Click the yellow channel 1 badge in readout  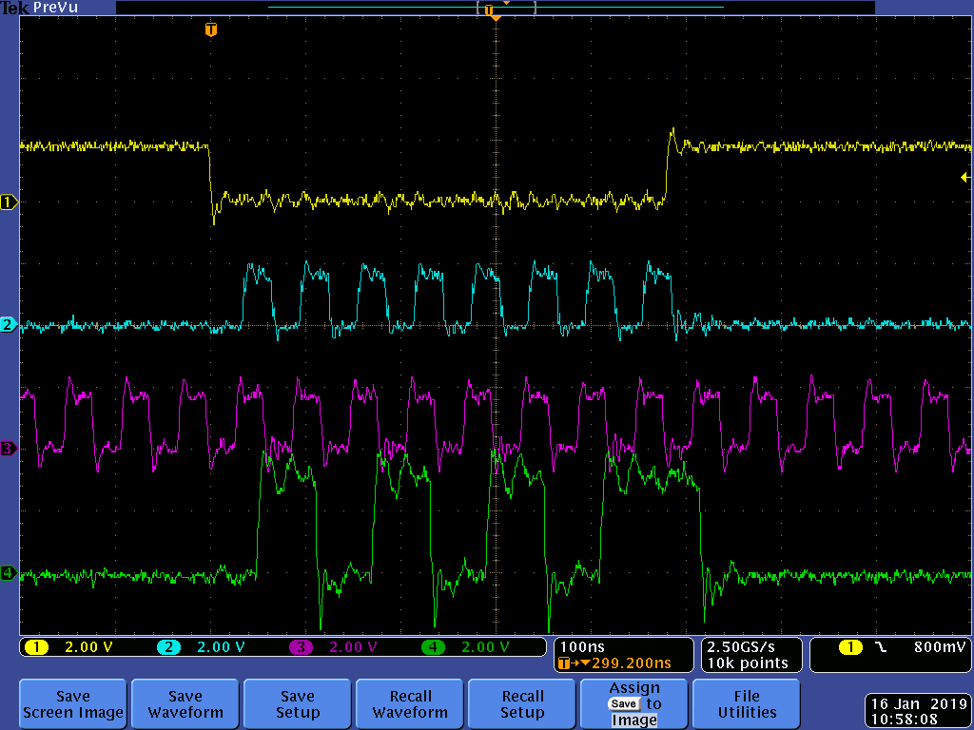36,647
